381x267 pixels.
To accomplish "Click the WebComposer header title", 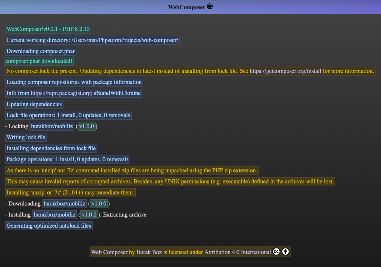I will pos(186,7).
